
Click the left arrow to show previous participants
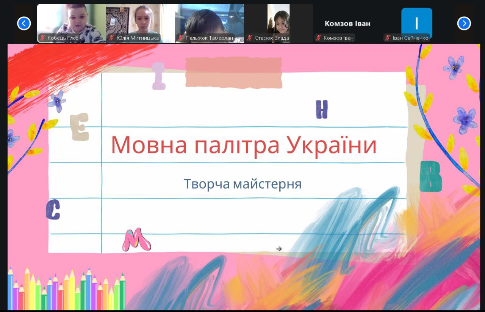(x=24, y=24)
